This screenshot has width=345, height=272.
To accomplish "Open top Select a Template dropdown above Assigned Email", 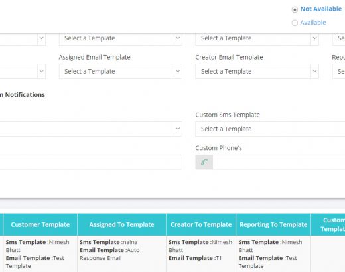I will point(121,38).
